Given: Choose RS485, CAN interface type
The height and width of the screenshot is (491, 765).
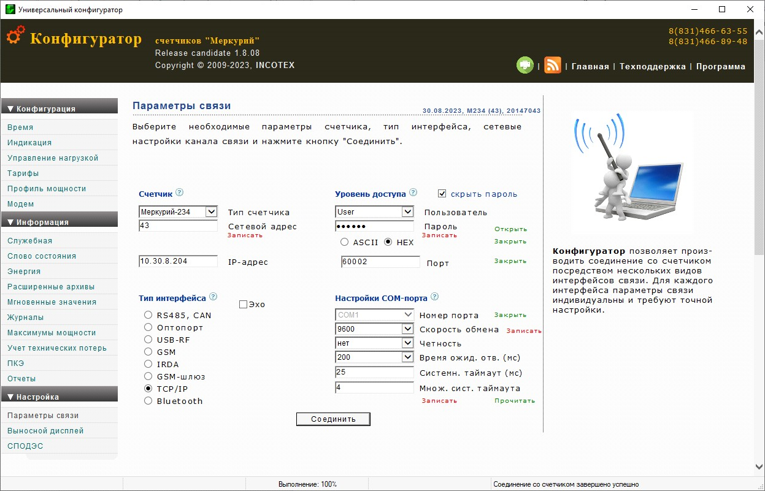Looking at the screenshot, I should click(148, 315).
